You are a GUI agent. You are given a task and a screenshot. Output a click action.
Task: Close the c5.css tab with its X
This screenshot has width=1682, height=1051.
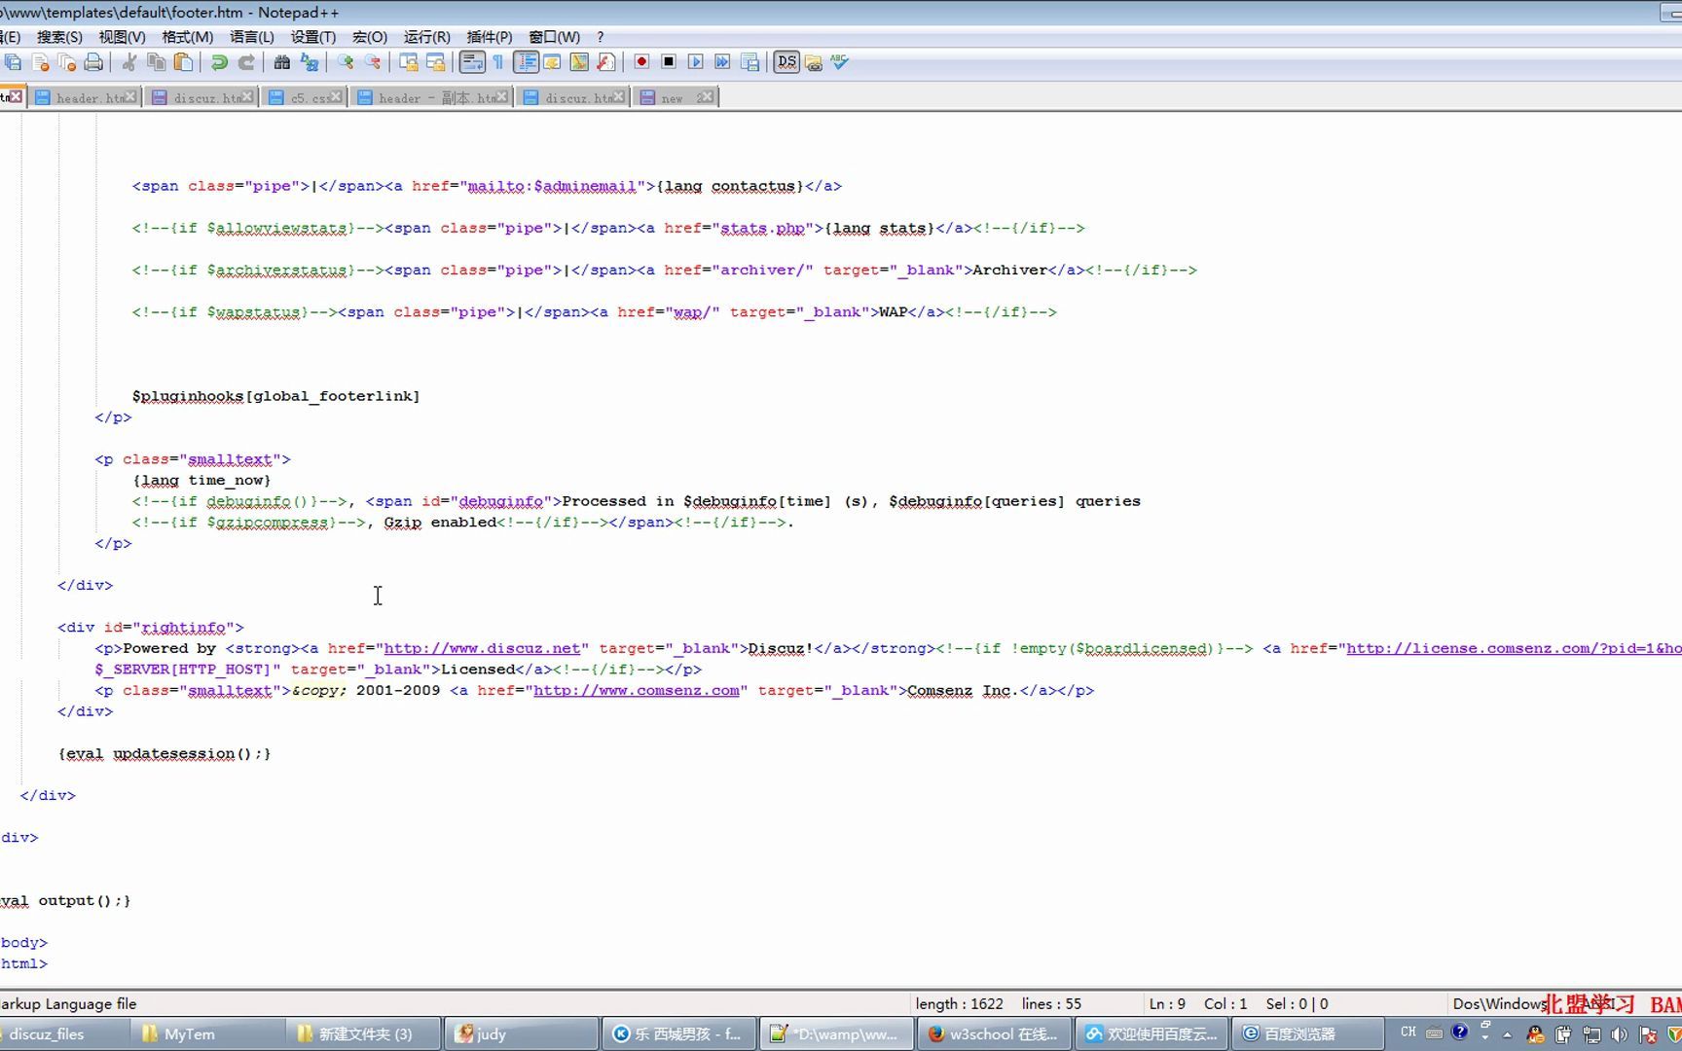(336, 96)
